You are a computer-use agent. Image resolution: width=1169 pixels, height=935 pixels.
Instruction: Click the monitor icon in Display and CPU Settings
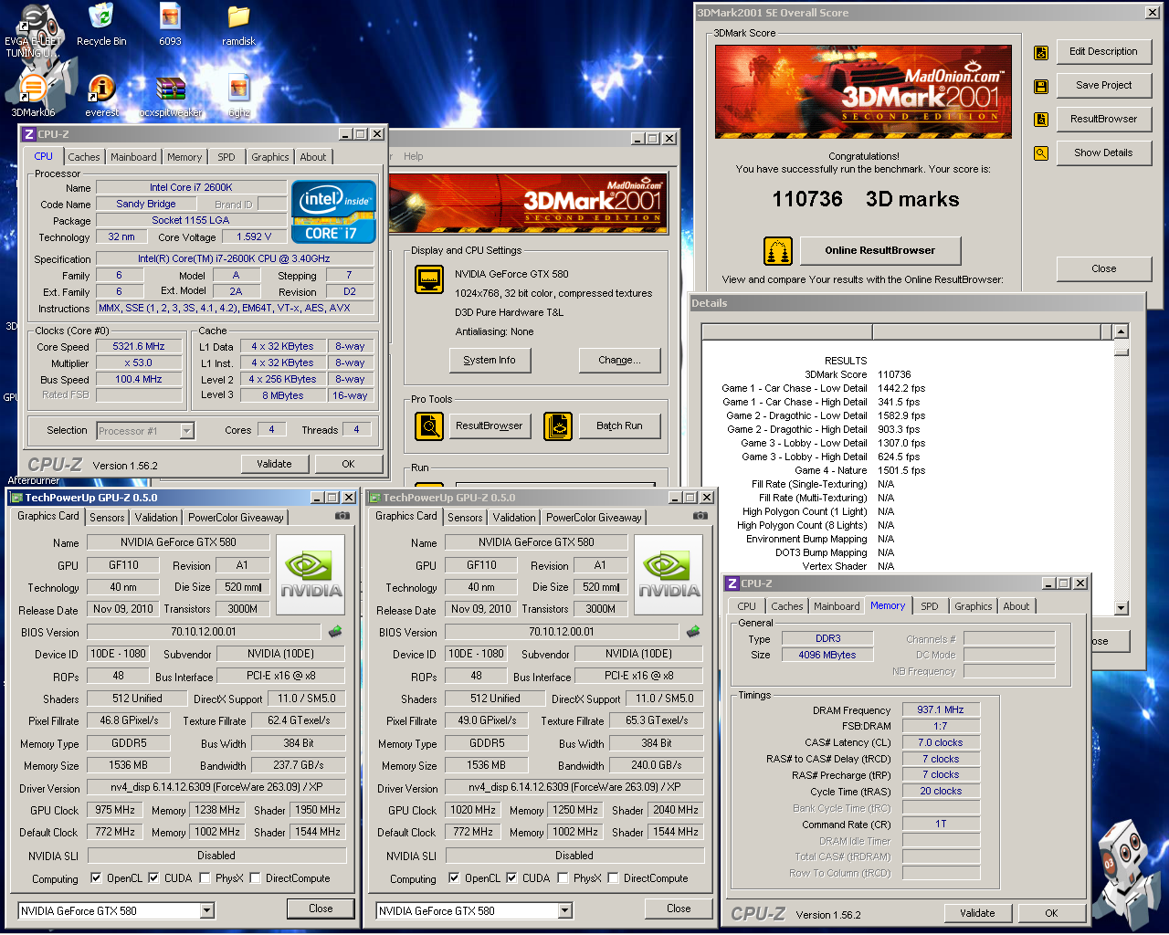click(429, 278)
